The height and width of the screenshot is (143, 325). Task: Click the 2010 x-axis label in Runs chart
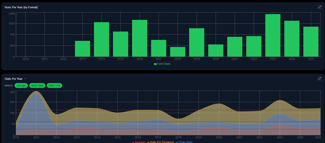point(25,59)
